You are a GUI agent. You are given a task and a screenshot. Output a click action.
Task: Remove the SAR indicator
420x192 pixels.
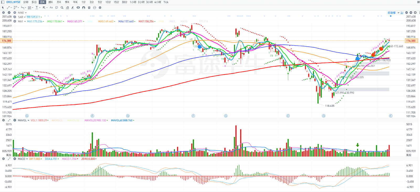click(x=15, y=17)
